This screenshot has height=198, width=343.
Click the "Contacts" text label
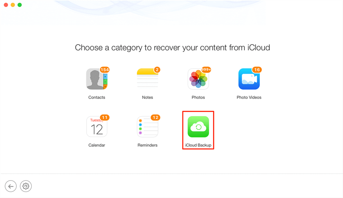click(97, 97)
